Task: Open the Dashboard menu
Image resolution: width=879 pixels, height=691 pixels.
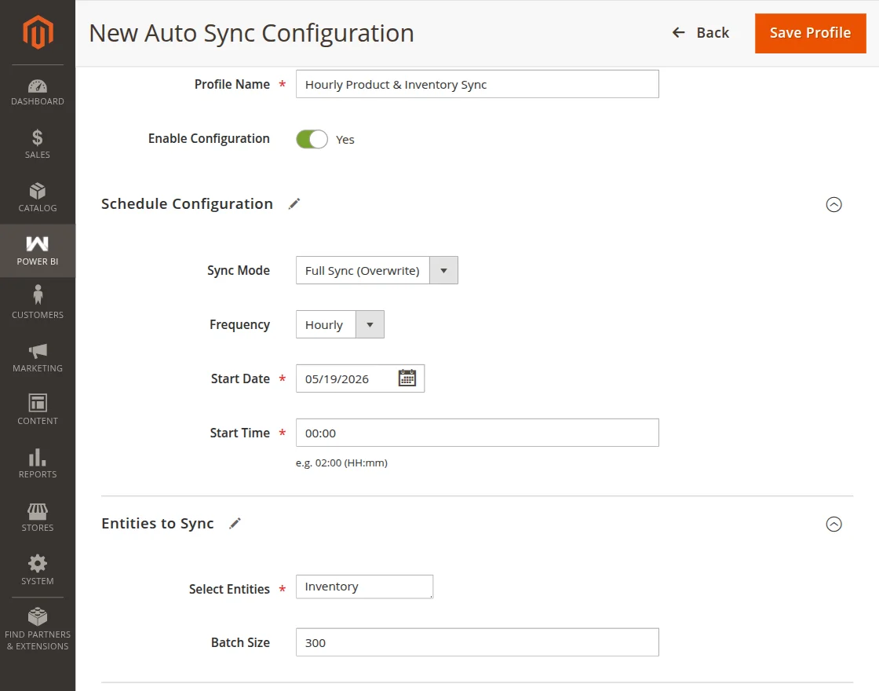Action: click(38, 93)
